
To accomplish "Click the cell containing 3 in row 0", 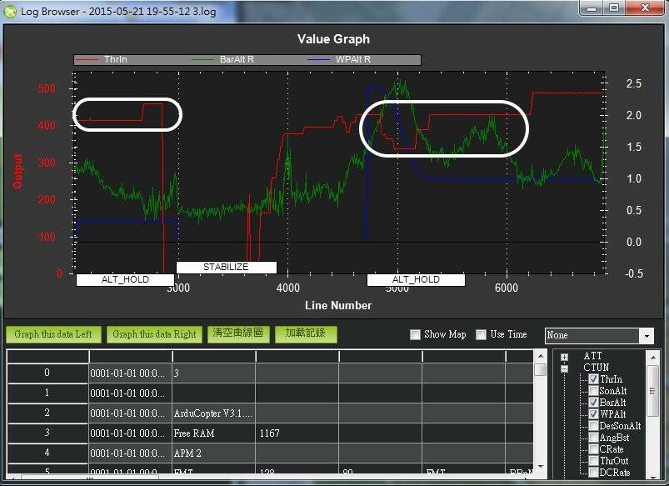I will tap(213, 373).
